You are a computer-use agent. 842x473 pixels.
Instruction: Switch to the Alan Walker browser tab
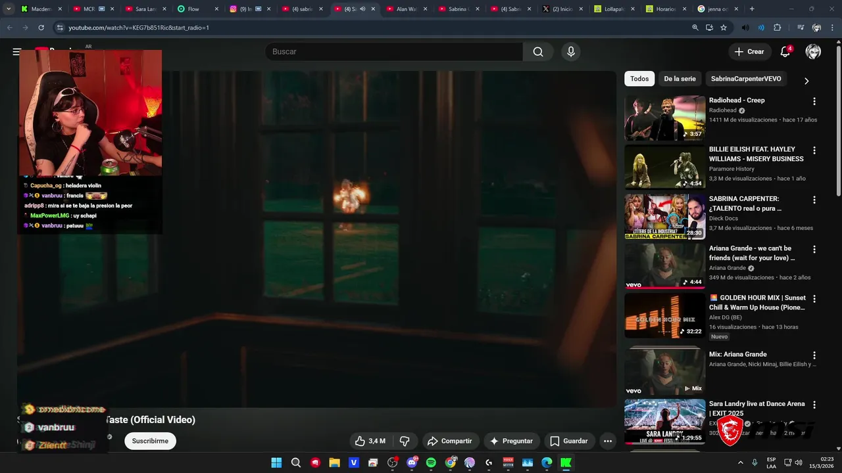pyautogui.click(x=405, y=9)
